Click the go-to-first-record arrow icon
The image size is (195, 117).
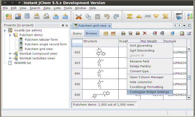[x=130, y=17]
